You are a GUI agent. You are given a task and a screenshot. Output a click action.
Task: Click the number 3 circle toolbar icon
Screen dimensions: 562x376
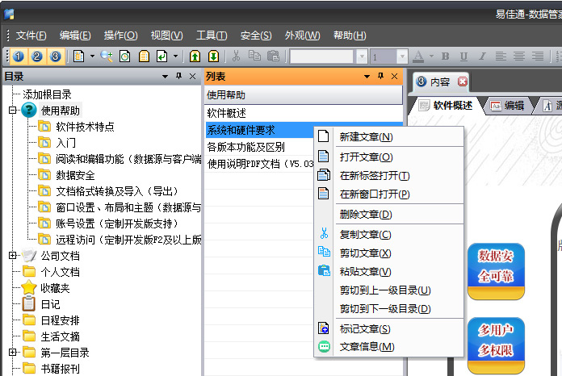pos(55,56)
